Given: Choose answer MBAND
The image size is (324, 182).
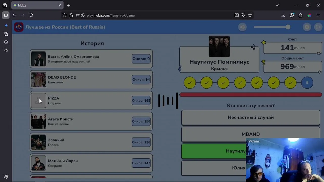Looking at the screenshot, I should click(251, 134).
